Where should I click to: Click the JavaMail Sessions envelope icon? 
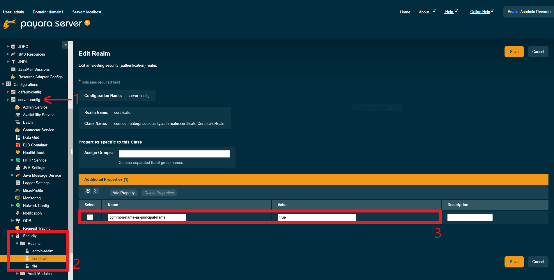tap(13, 69)
